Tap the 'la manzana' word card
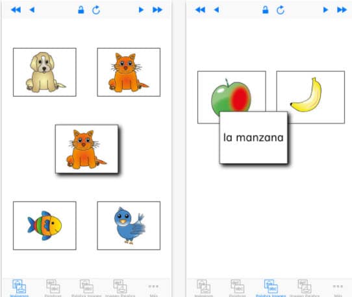 click(x=253, y=137)
